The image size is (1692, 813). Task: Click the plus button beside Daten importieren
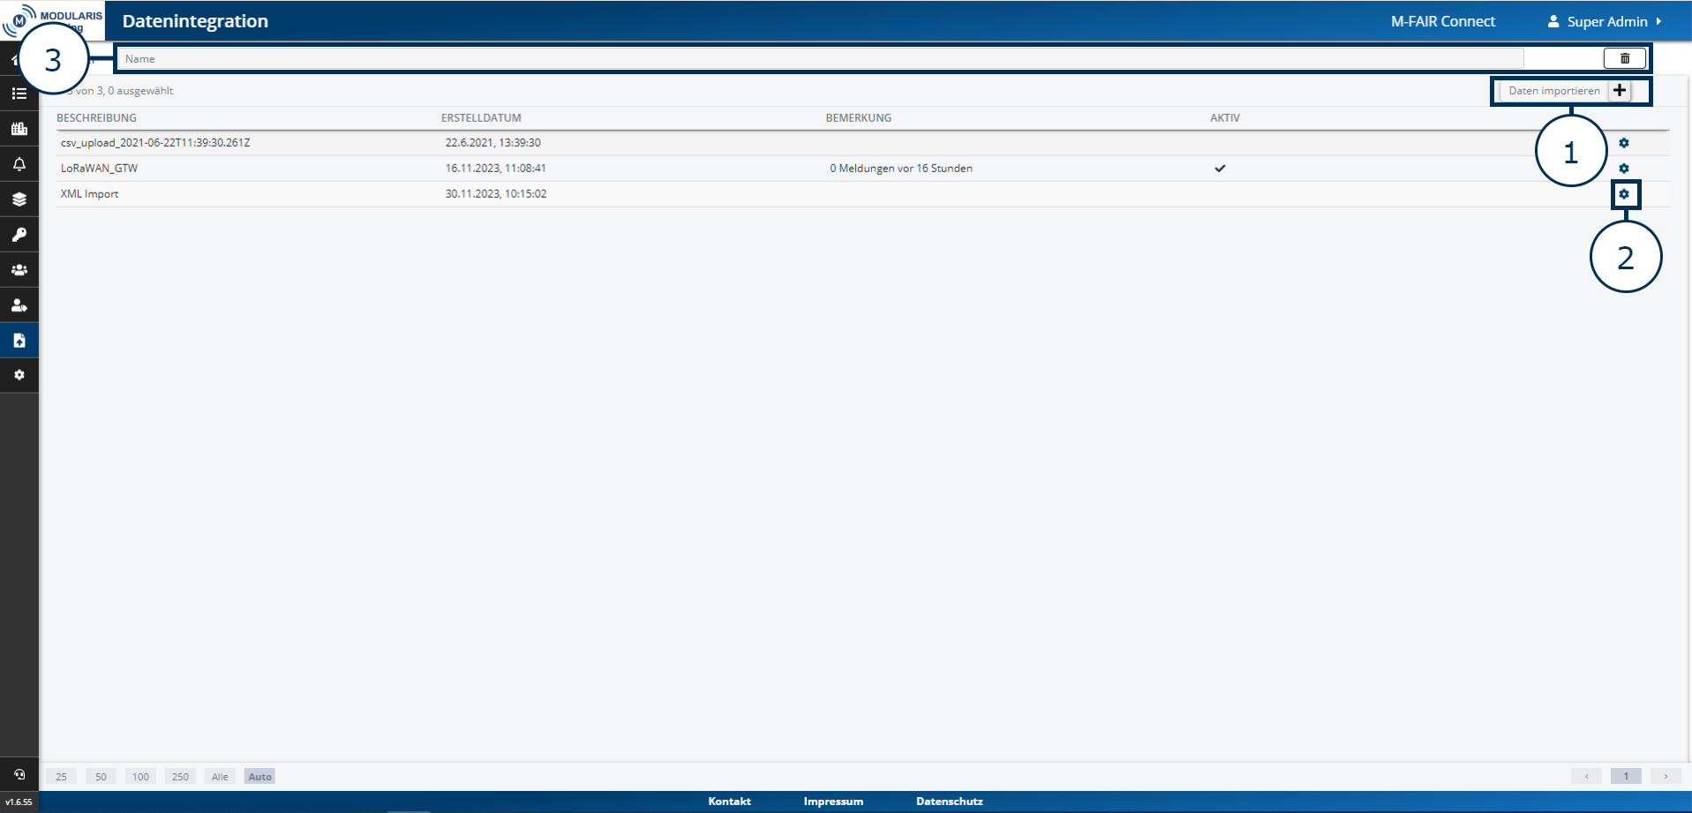click(x=1620, y=91)
